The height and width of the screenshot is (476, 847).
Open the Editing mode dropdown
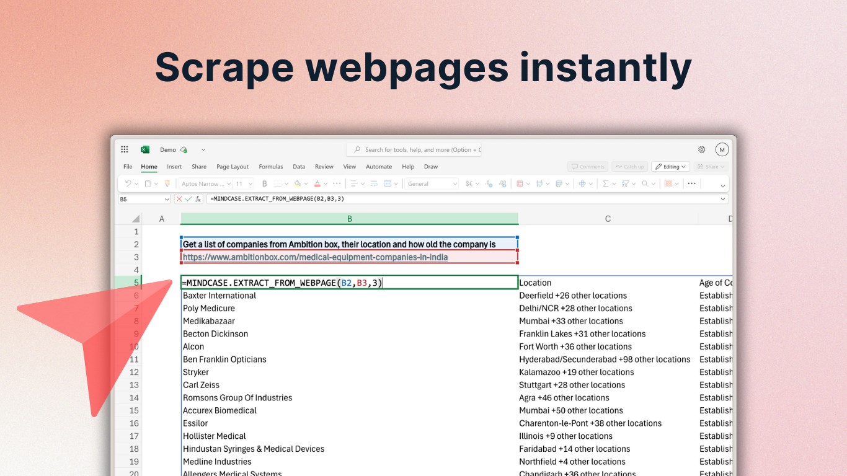pos(671,167)
